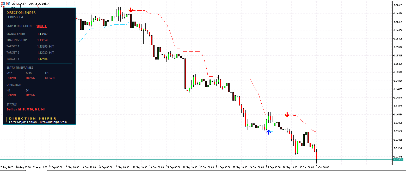Click the STATUS section label
This screenshot has width=406, height=171.
point(11,104)
